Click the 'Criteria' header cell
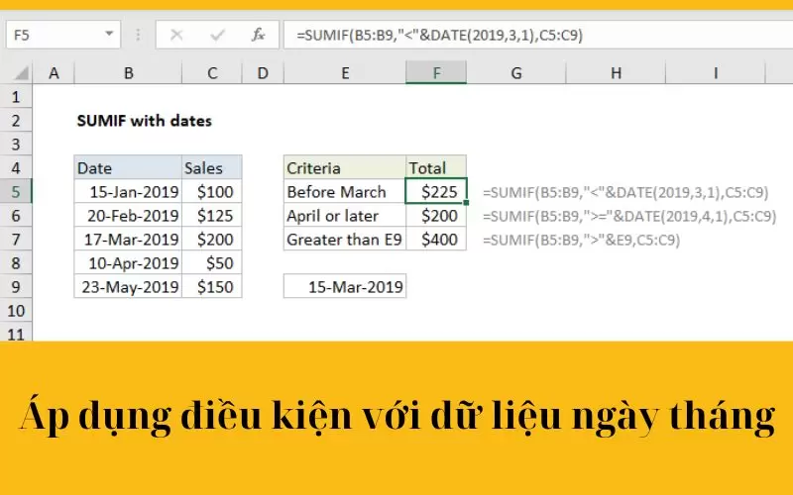 [345, 167]
